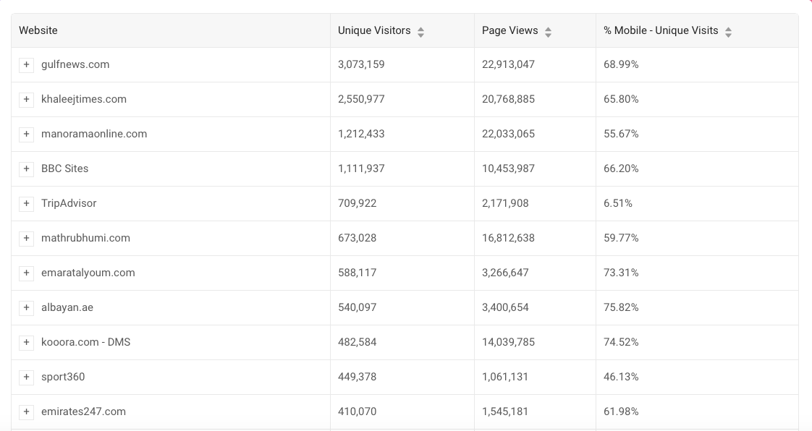Click mobile share 59.77% for mathrubhumi.com

(x=622, y=238)
